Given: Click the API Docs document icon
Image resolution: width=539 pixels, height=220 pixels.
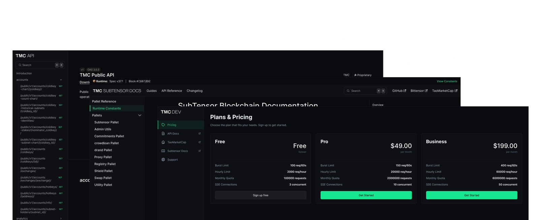Looking at the screenshot, I should [163, 133].
